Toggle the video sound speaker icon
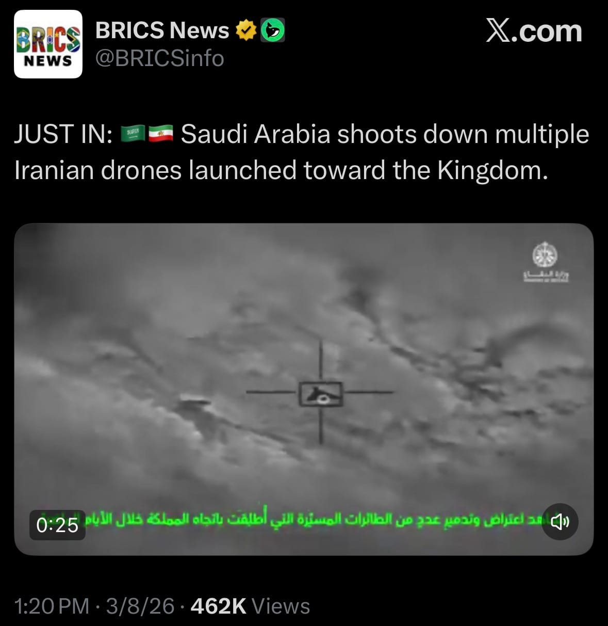 [x=560, y=522]
